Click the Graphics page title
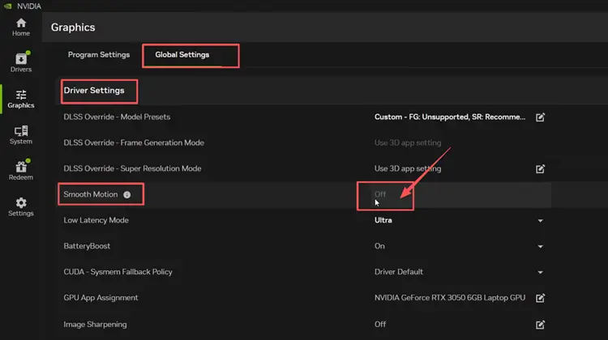Image resolution: width=608 pixels, height=340 pixels. tap(73, 28)
